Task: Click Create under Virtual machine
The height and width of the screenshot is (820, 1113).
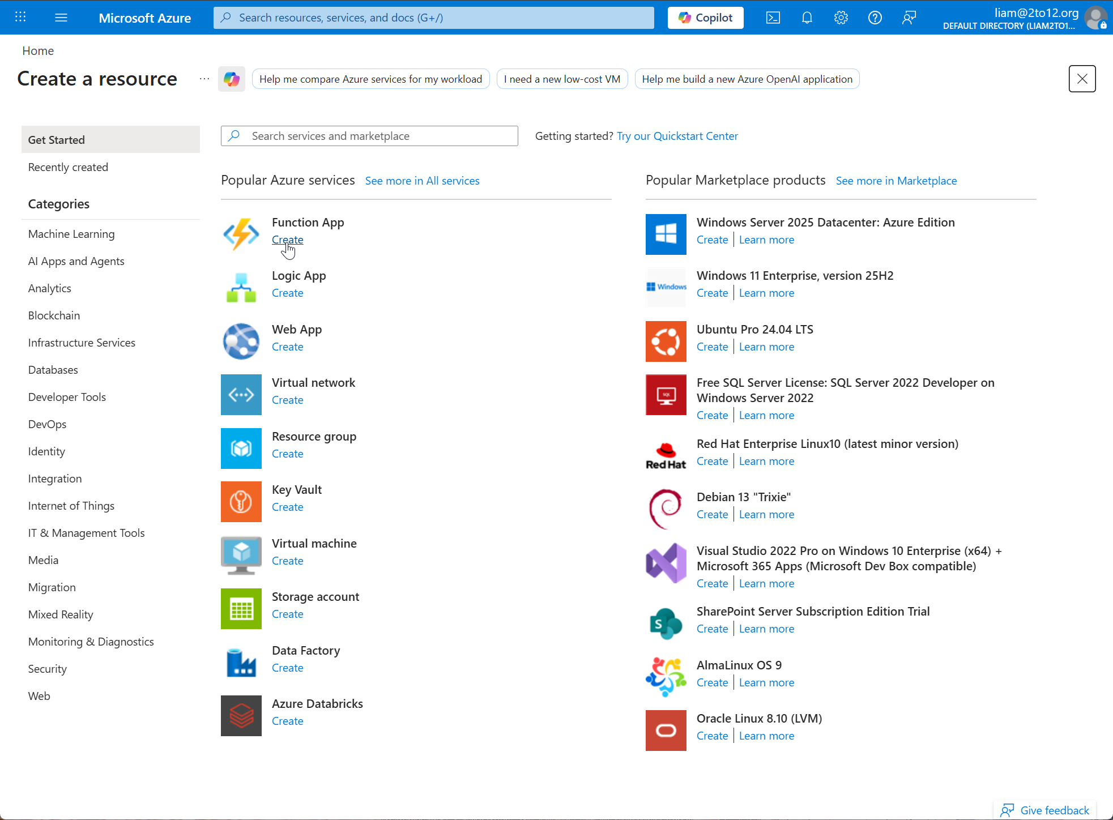Action: pyautogui.click(x=287, y=561)
